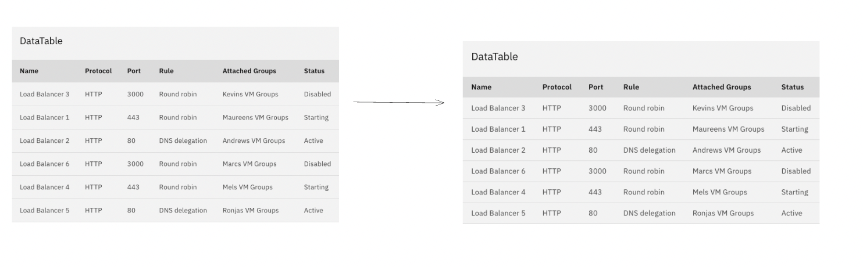The image size is (863, 267).
Task: Click Maureens VM Groups in the right table
Action: (728, 129)
